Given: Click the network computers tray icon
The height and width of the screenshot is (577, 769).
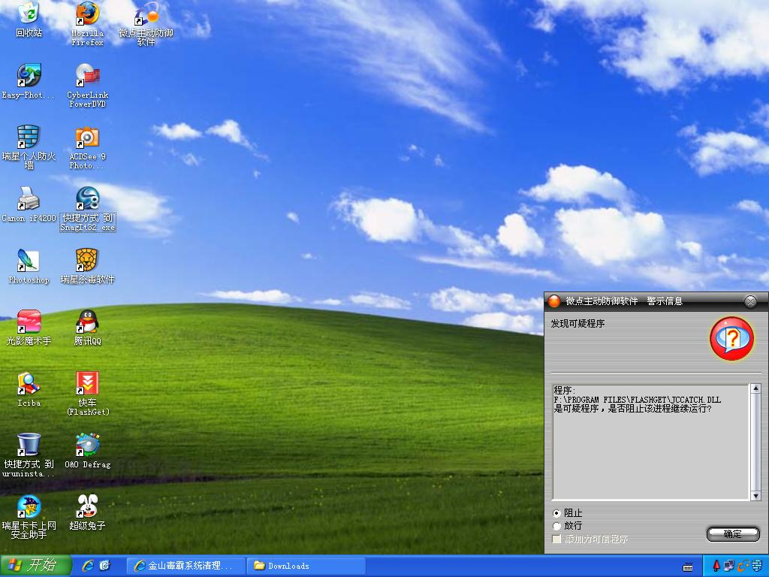Looking at the screenshot, I should click(x=728, y=566).
